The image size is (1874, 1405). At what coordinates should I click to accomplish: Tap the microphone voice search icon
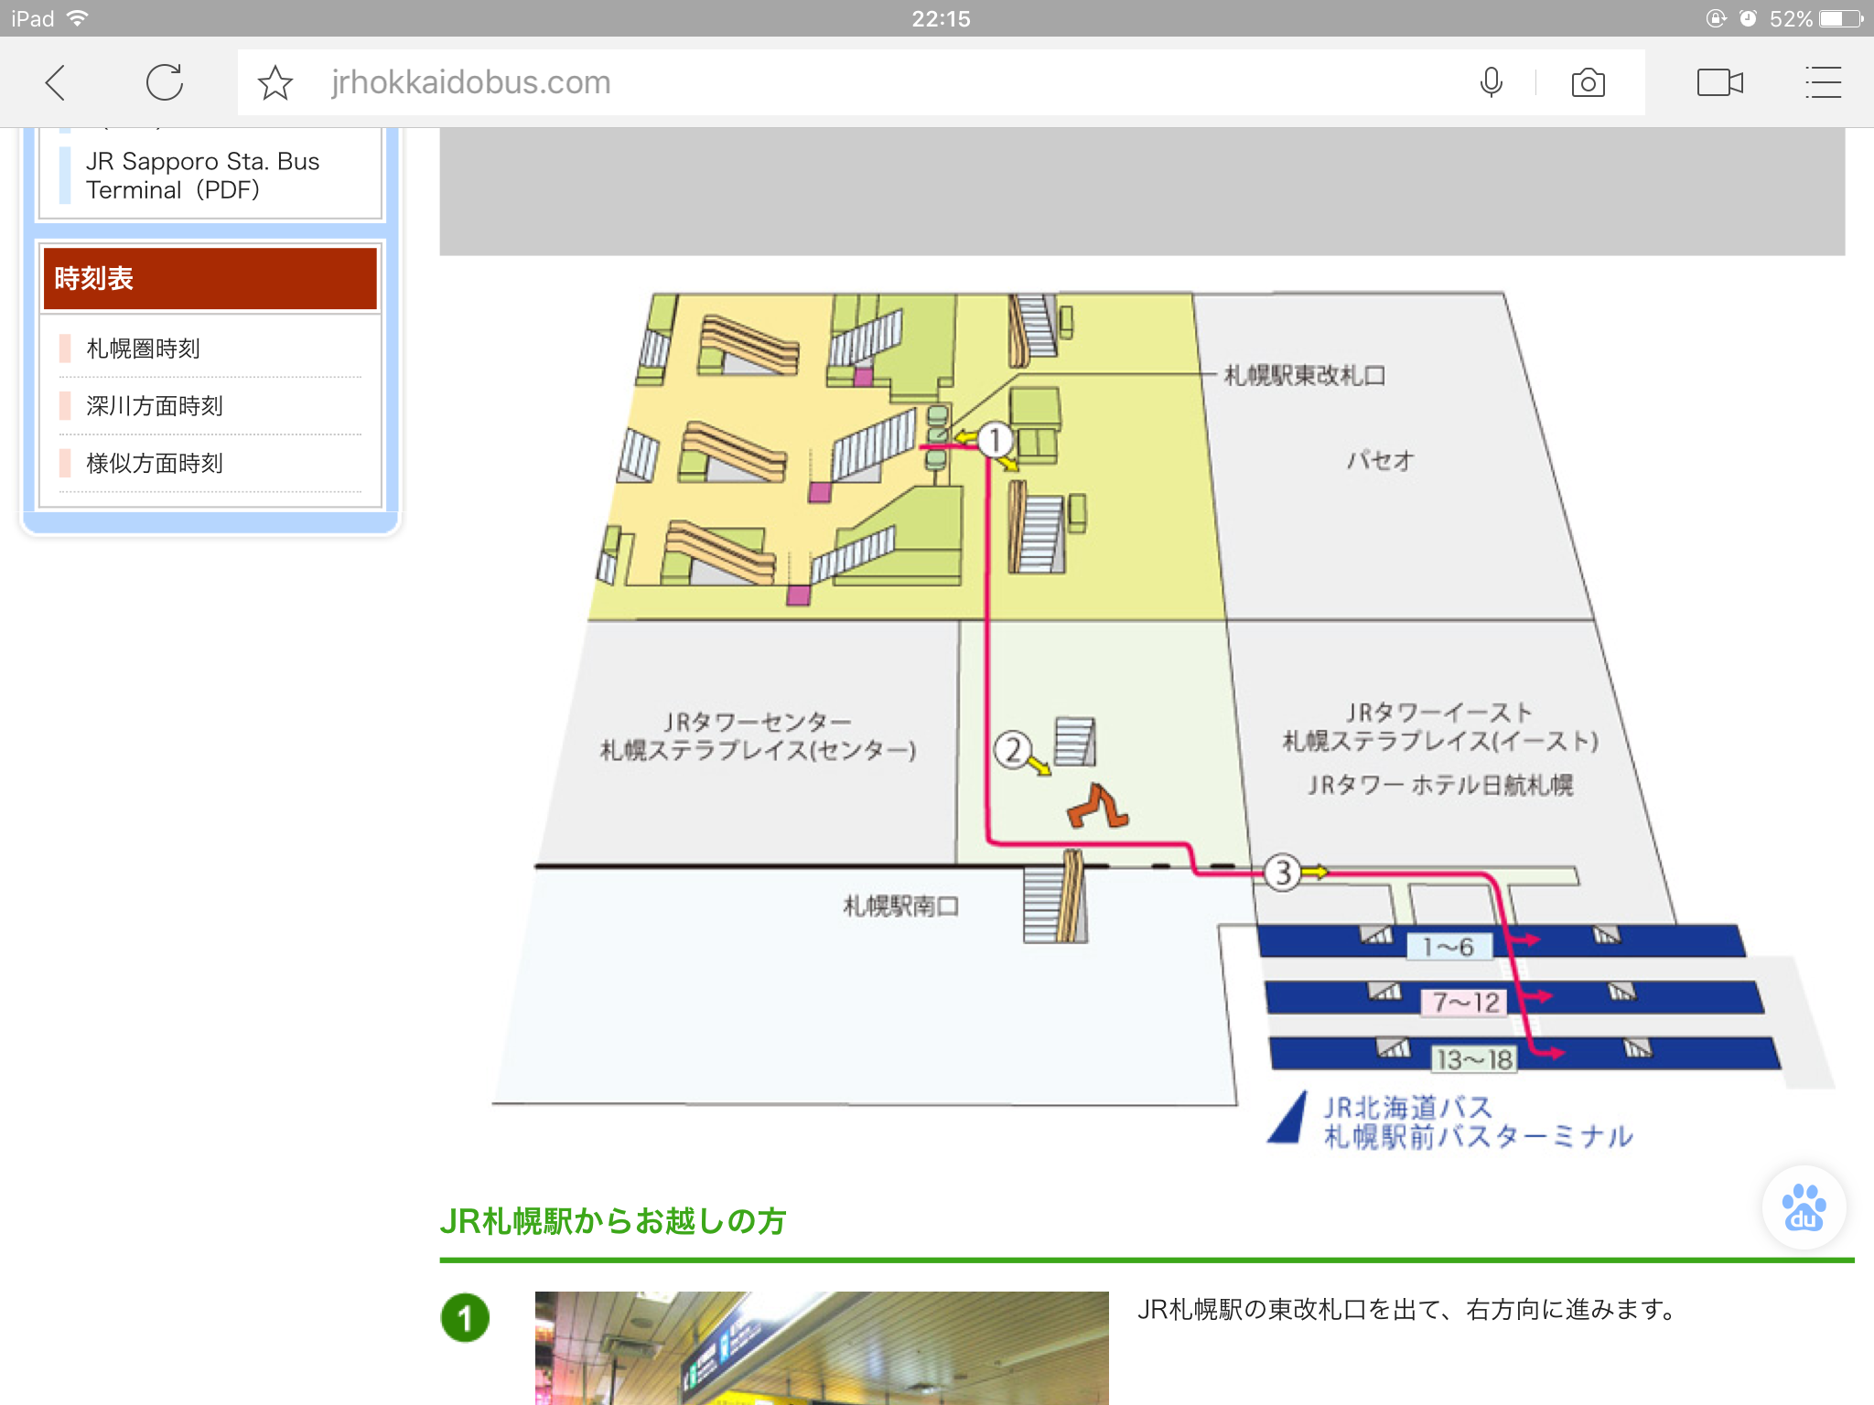[x=1491, y=82]
